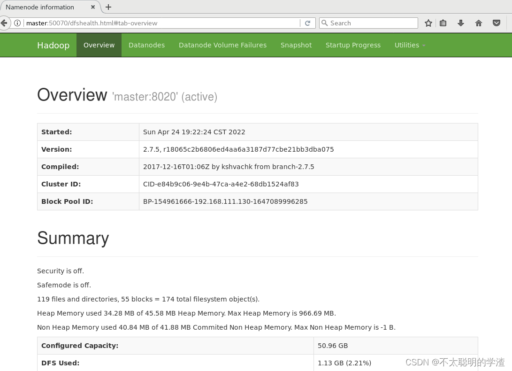The width and height of the screenshot is (512, 371).
Task: Close the Namenode information tab
Action: click(93, 7)
